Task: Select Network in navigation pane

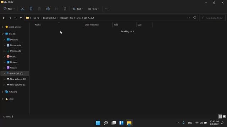Action: coord(13,92)
